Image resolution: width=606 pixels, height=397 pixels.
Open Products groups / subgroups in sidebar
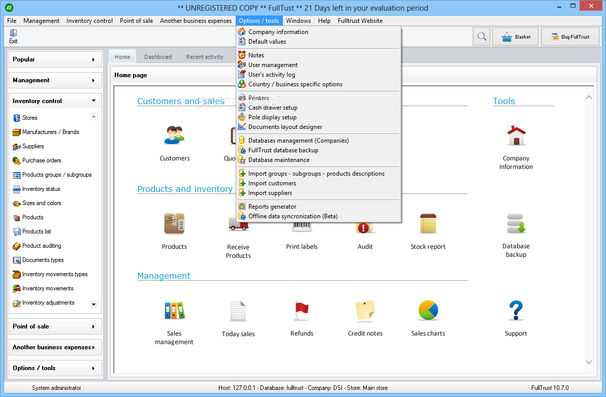click(52, 175)
